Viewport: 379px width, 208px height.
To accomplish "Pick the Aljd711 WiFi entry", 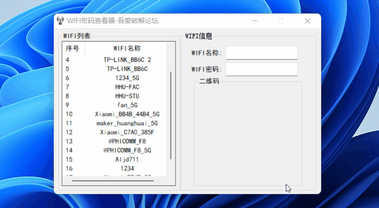I will [127, 159].
